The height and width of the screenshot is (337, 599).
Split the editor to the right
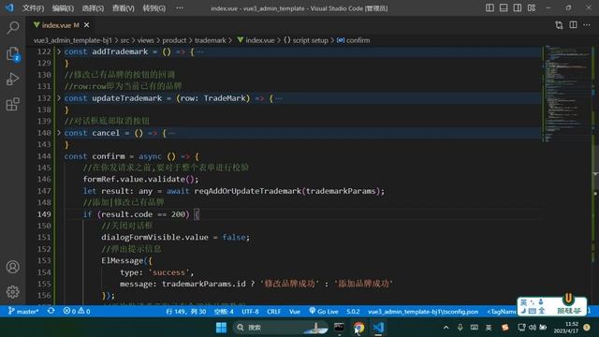pyautogui.click(x=573, y=25)
